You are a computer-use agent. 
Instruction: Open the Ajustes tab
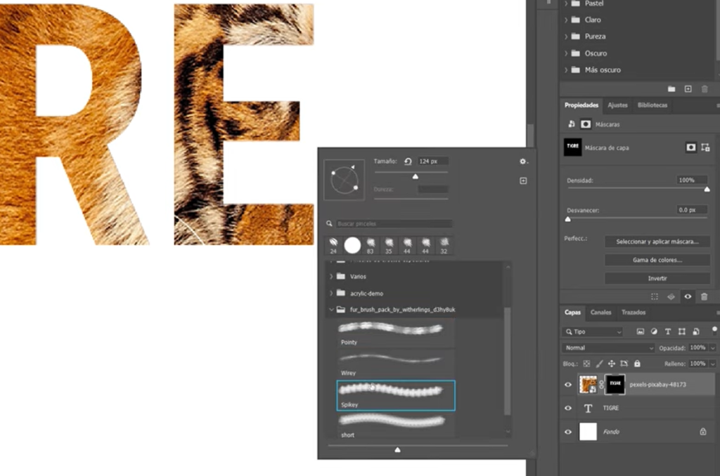(617, 105)
